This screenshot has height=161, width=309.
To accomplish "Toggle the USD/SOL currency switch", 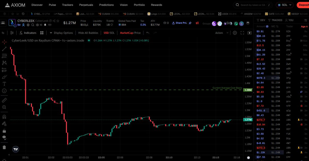I will tap(109, 33).
